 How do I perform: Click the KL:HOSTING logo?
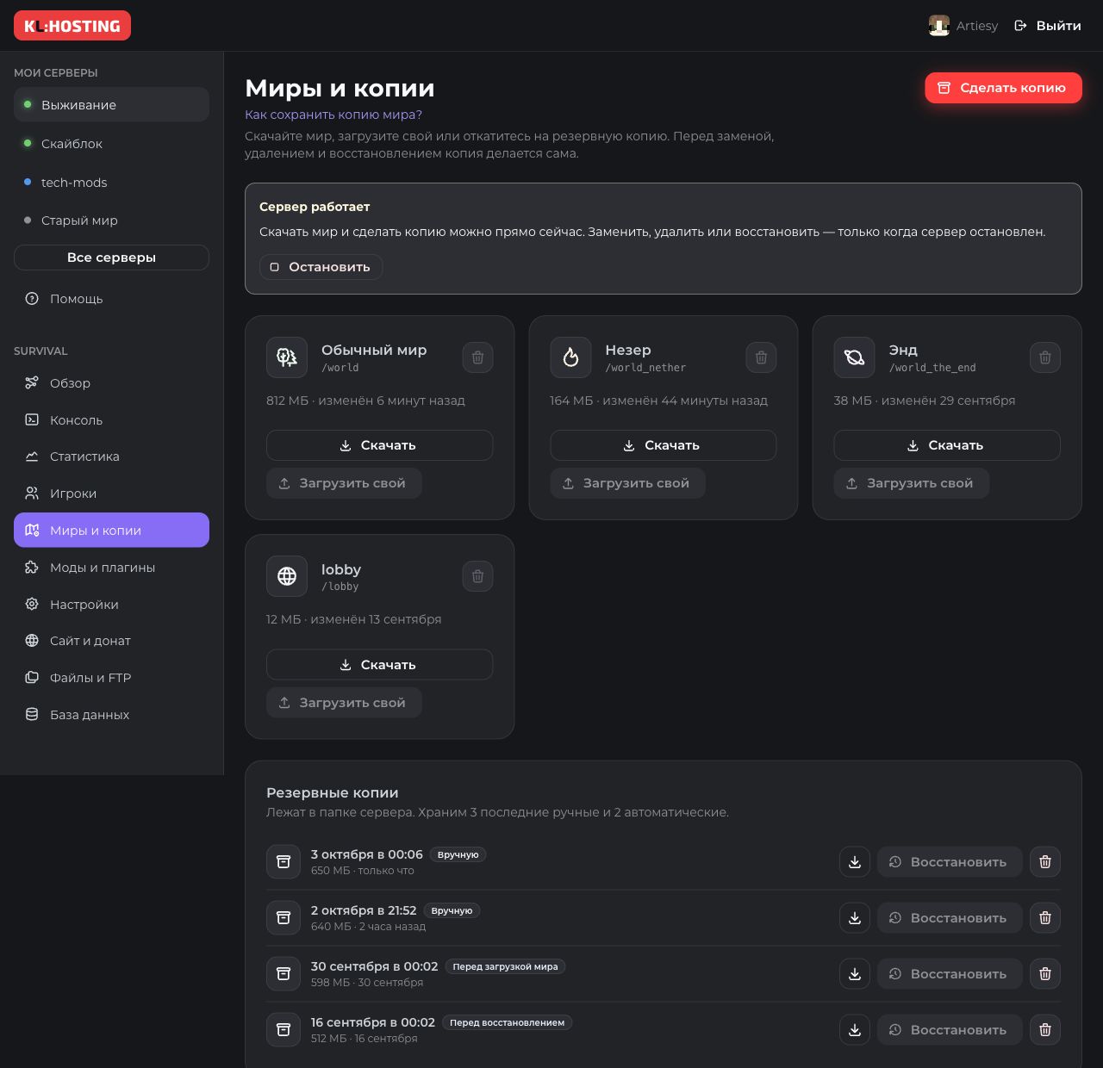coord(72,26)
